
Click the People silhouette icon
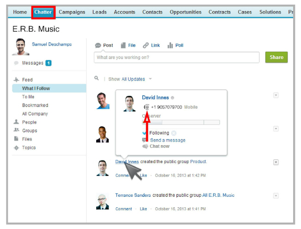pos(16,122)
